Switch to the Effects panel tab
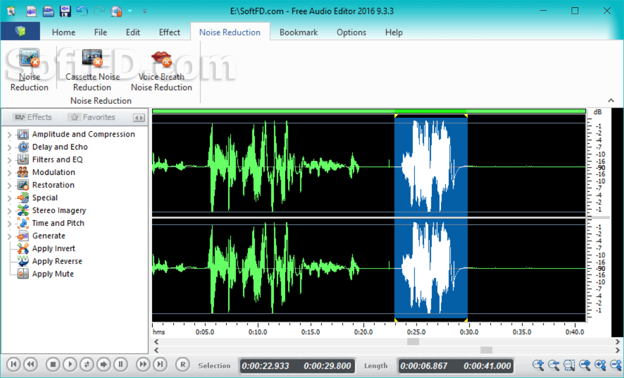This screenshot has width=624, height=378. coord(33,117)
